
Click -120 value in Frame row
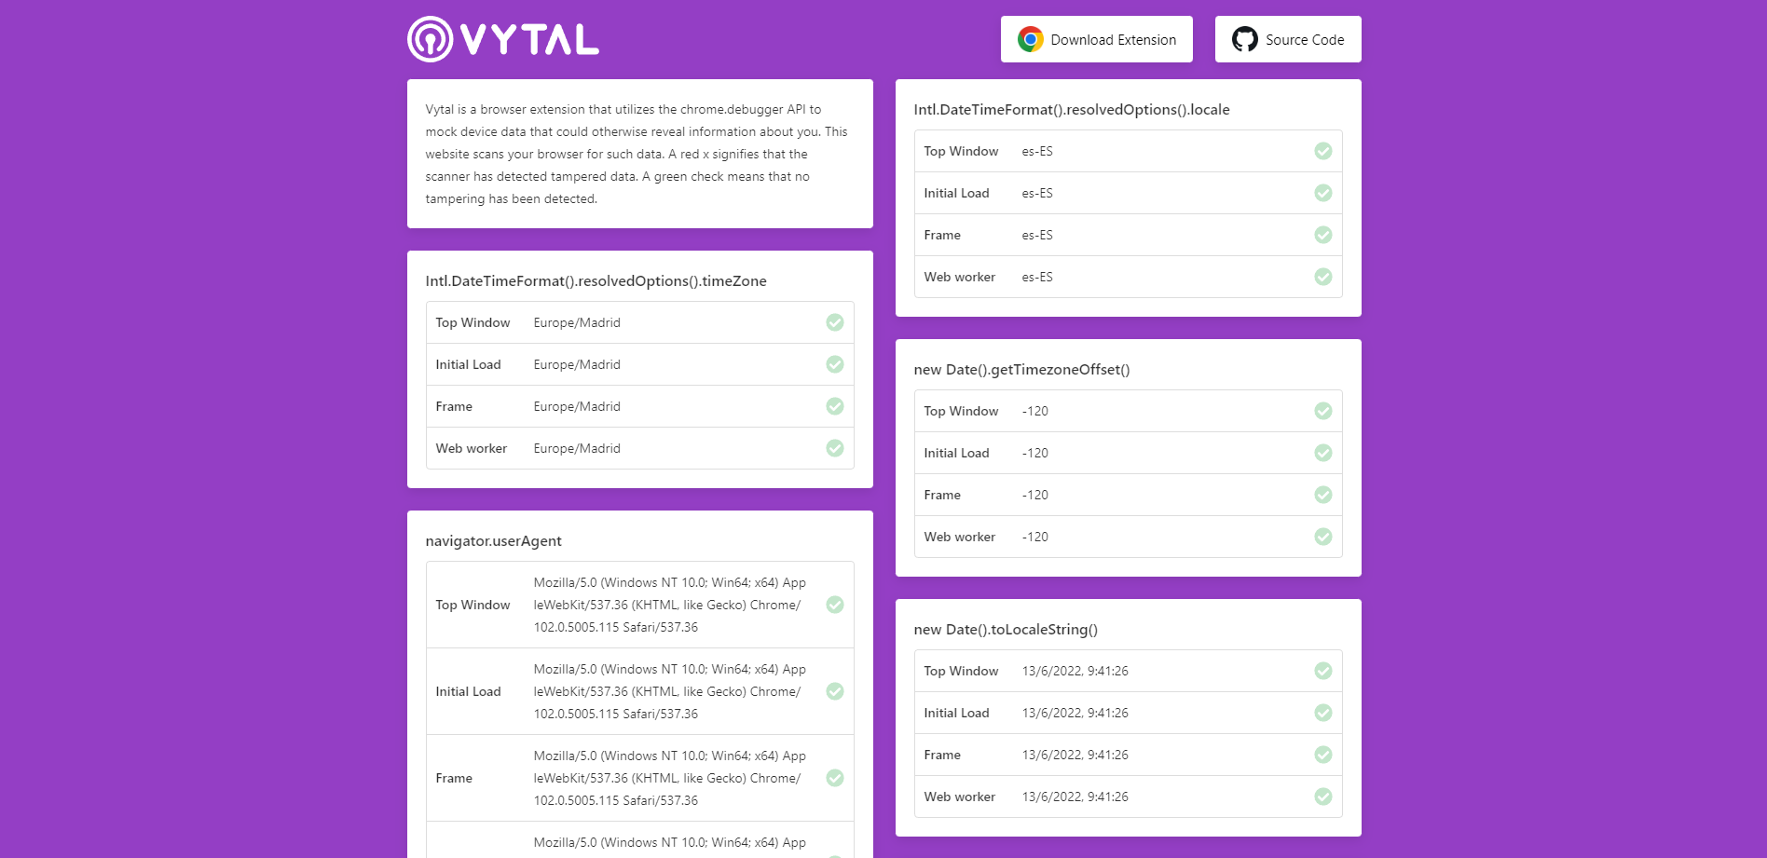click(x=1035, y=495)
